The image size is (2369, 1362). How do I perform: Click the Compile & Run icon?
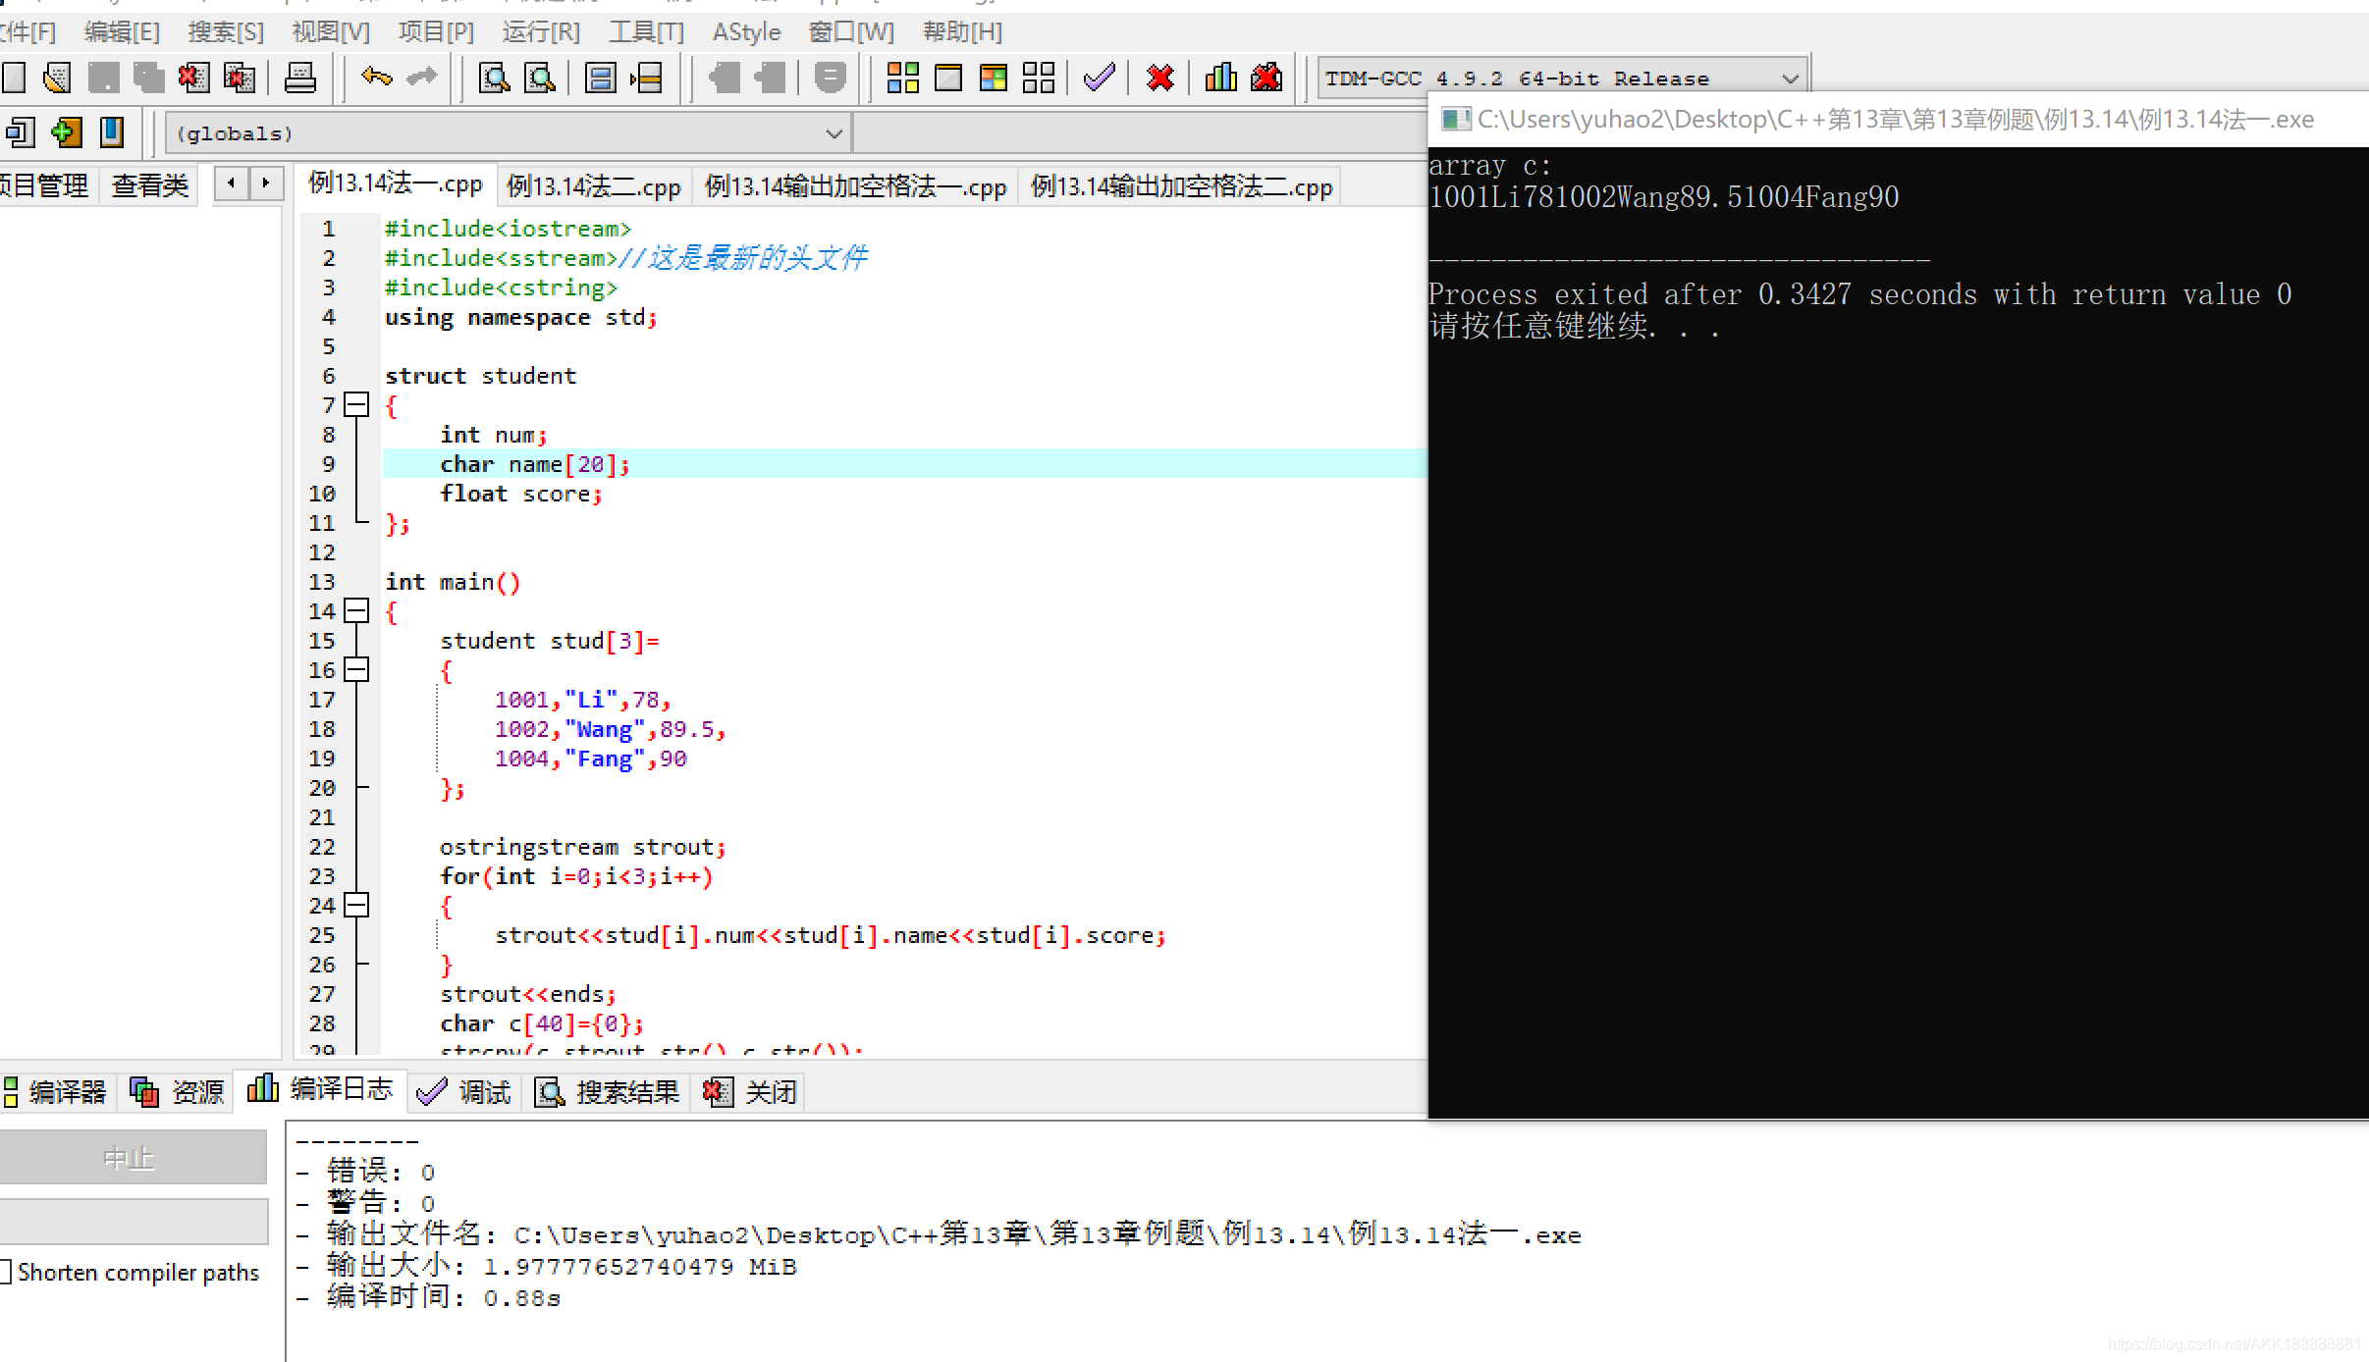click(994, 78)
